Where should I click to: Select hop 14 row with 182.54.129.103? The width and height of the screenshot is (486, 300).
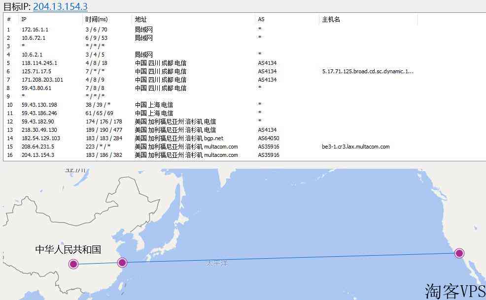click(x=41, y=138)
